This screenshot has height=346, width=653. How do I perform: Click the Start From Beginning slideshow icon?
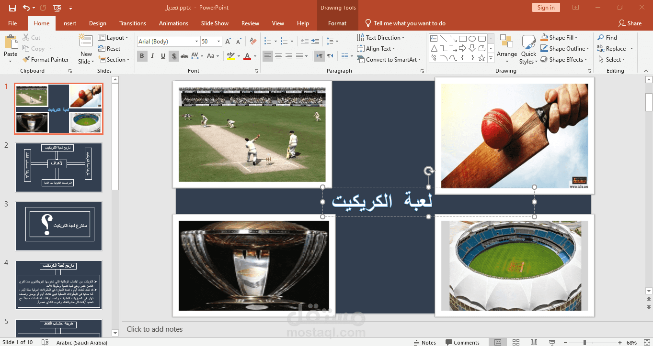(x=57, y=8)
